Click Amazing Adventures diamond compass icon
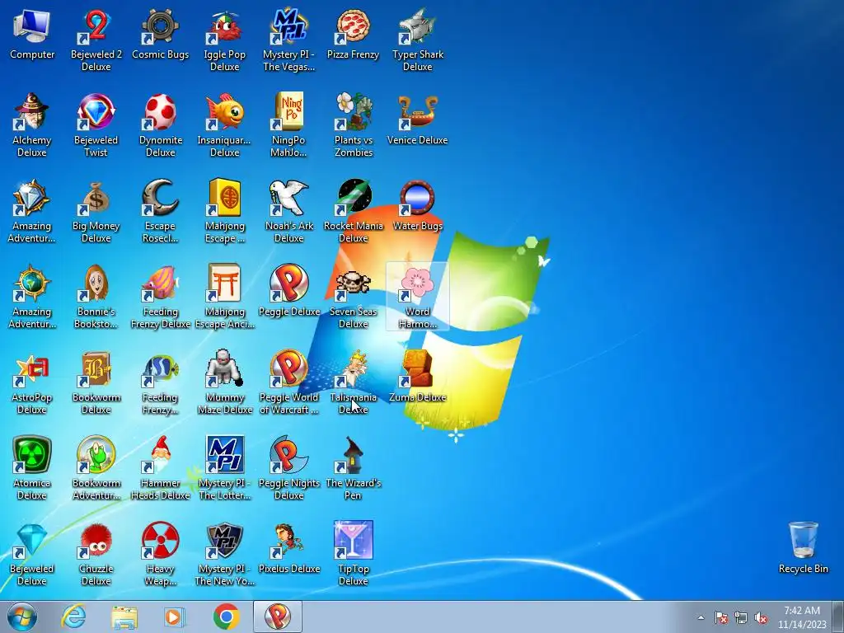Viewport: 844px width, 633px height. 32,211
